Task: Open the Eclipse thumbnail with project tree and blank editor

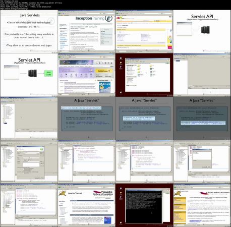Action: [x=29, y=118]
